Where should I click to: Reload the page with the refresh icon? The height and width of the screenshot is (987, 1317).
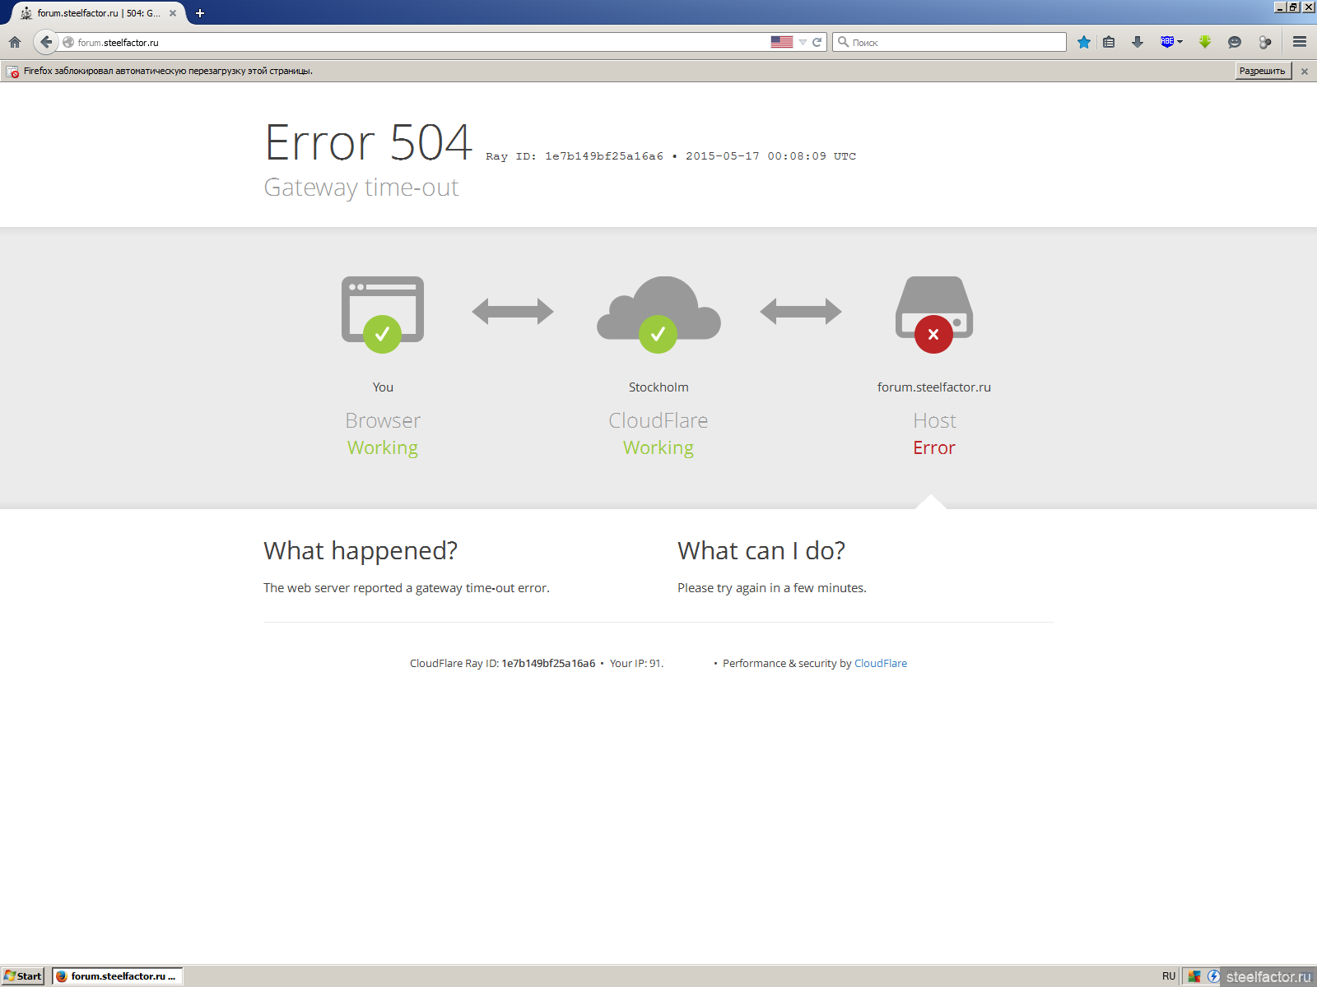(817, 42)
